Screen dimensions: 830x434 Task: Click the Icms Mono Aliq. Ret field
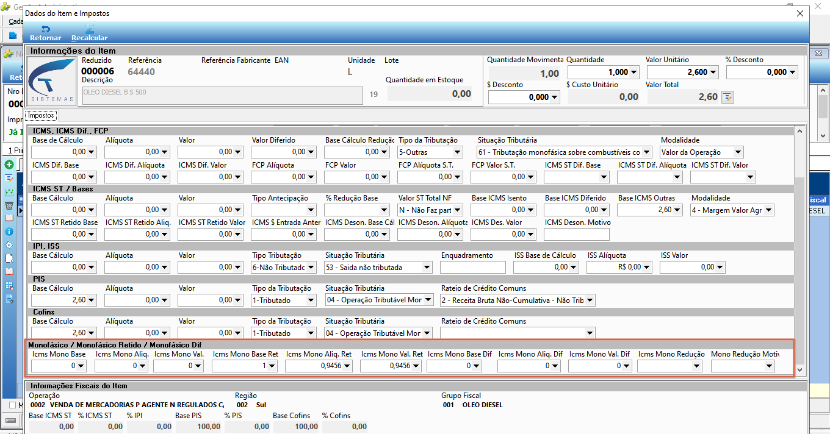pos(319,366)
